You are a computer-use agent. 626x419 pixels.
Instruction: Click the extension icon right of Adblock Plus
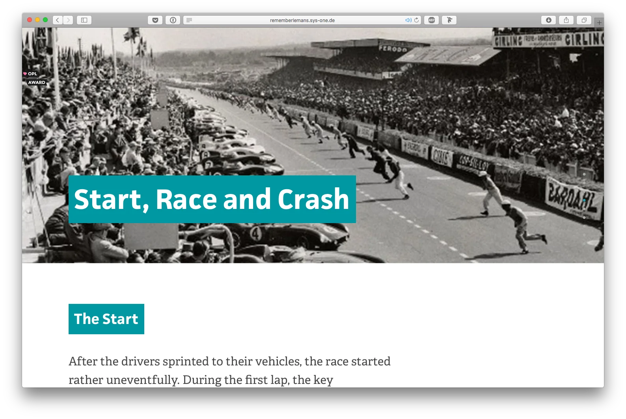point(449,20)
